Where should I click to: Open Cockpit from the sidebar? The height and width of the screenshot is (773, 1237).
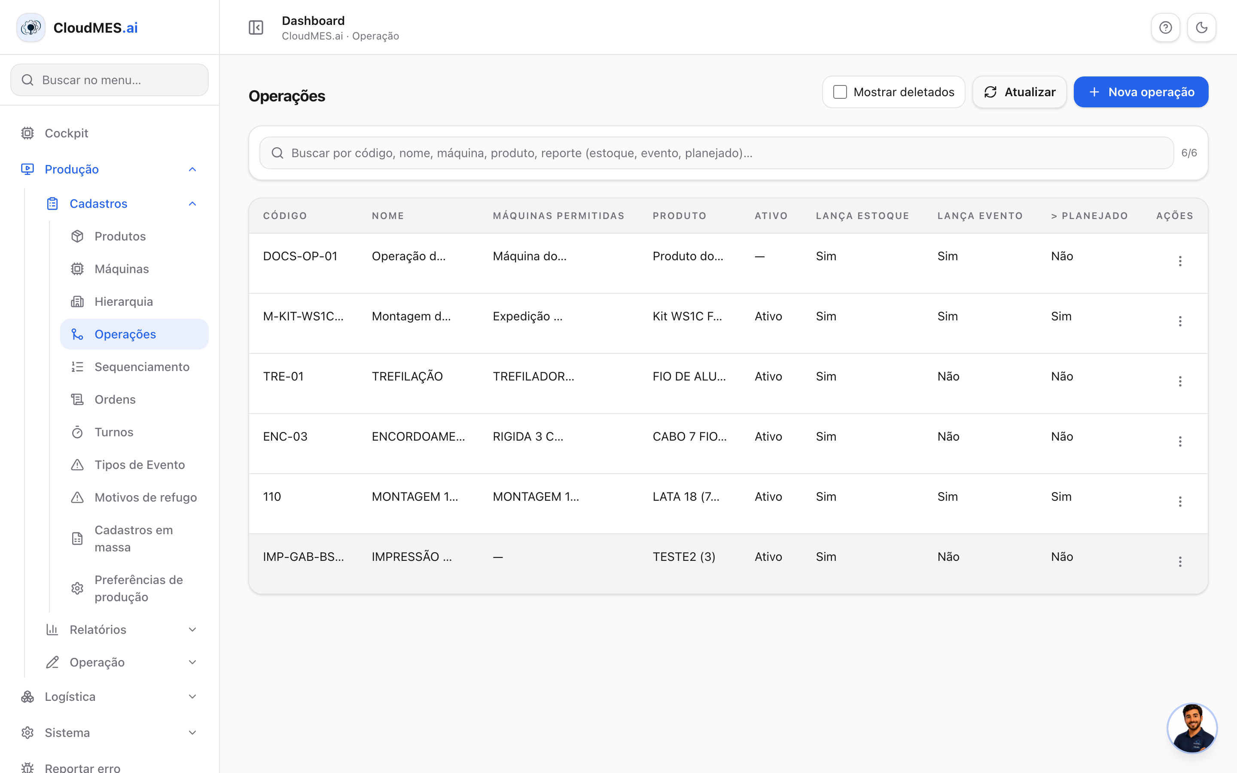110,134
